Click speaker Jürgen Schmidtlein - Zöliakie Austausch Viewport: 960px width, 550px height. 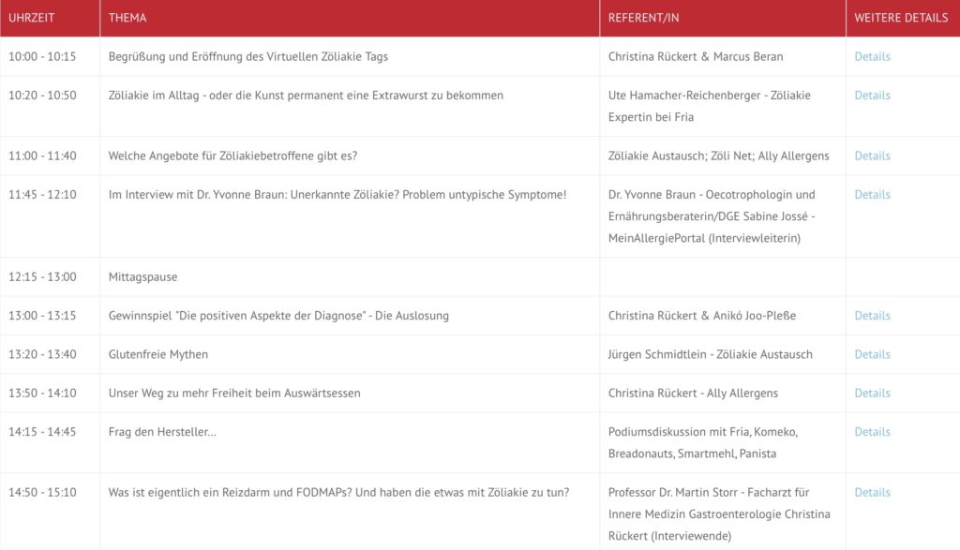point(711,353)
